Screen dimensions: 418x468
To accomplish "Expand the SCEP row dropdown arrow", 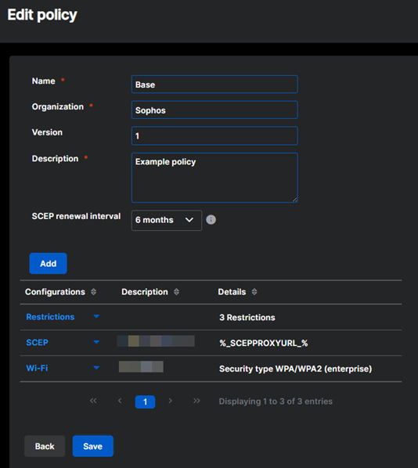I will point(96,342).
